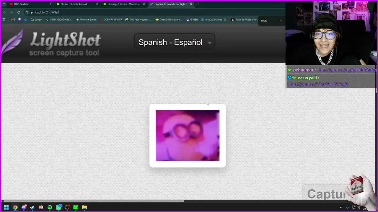Open the macOS Archives bookmark
378x212 pixels.
pos(214,20)
